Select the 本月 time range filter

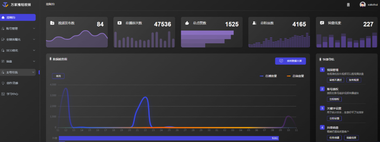(x=58, y=76)
